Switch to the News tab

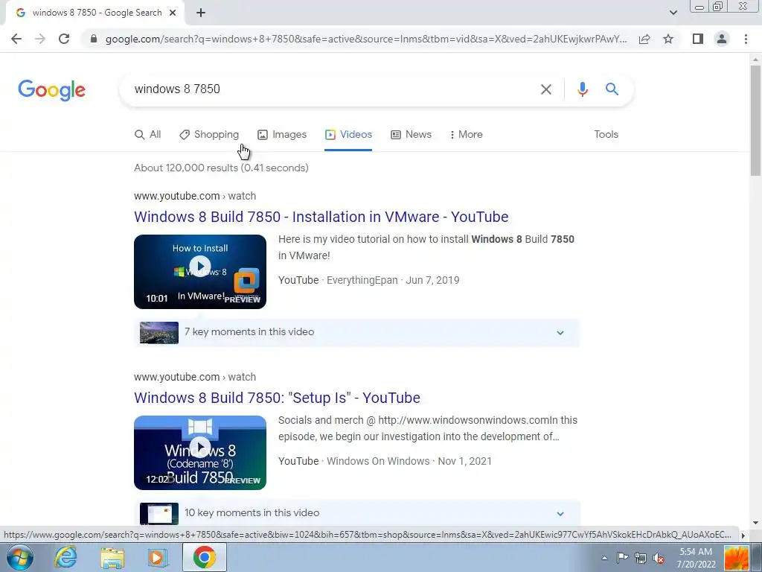[x=411, y=135]
